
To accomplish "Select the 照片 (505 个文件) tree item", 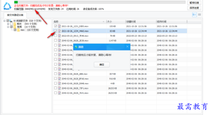I will click(x=27, y=24).
